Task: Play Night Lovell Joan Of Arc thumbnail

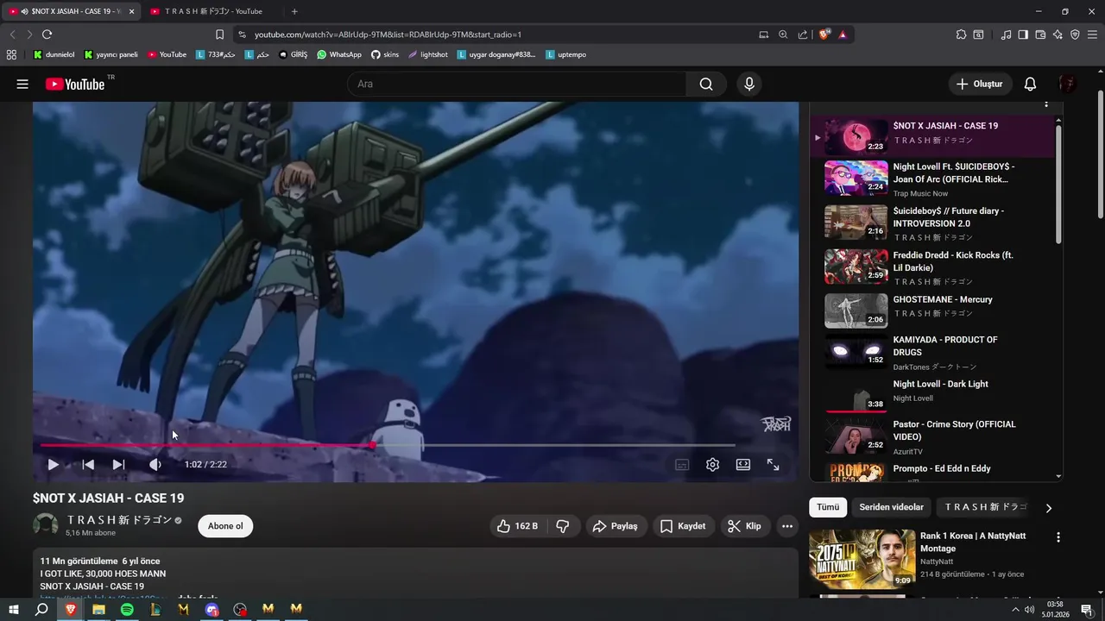Action: [x=856, y=179]
